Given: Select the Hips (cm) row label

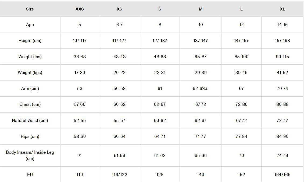Looking at the screenshot, I should click(x=30, y=136).
